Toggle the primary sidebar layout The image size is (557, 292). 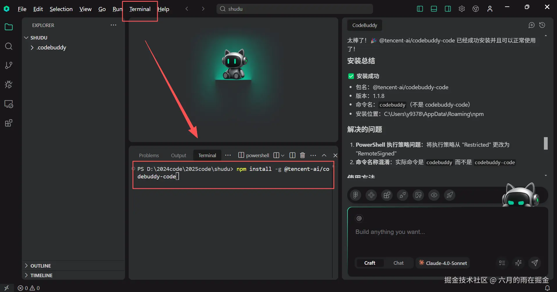pyautogui.click(x=420, y=9)
